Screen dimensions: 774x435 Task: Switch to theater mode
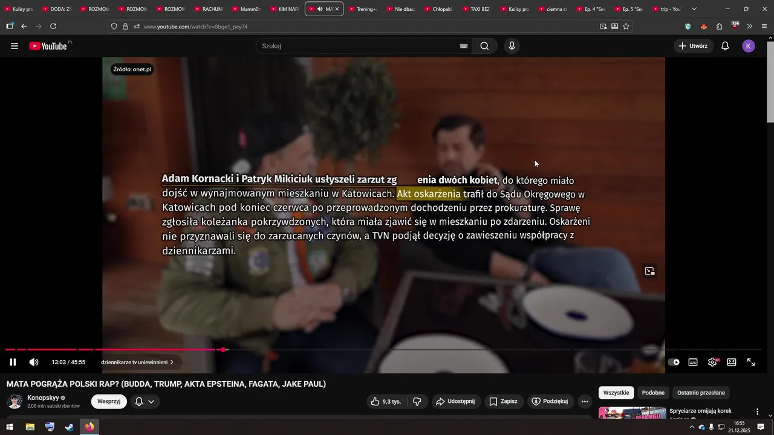(x=732, y=362)
